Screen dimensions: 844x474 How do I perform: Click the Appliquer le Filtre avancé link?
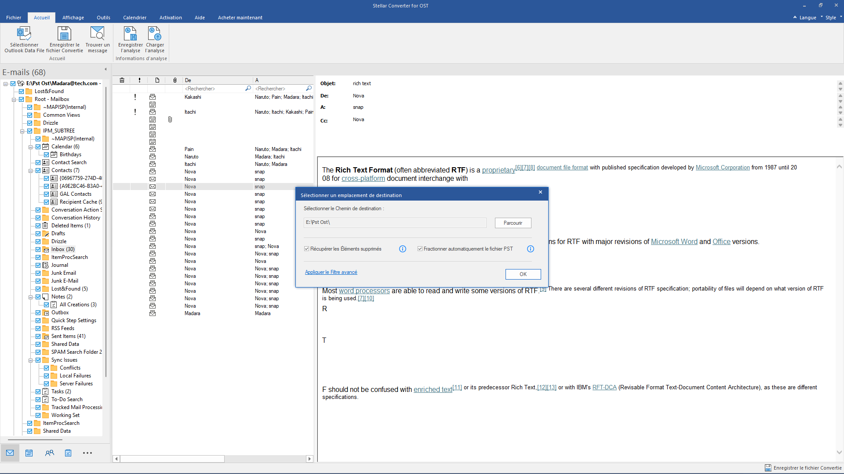[331, 272]
